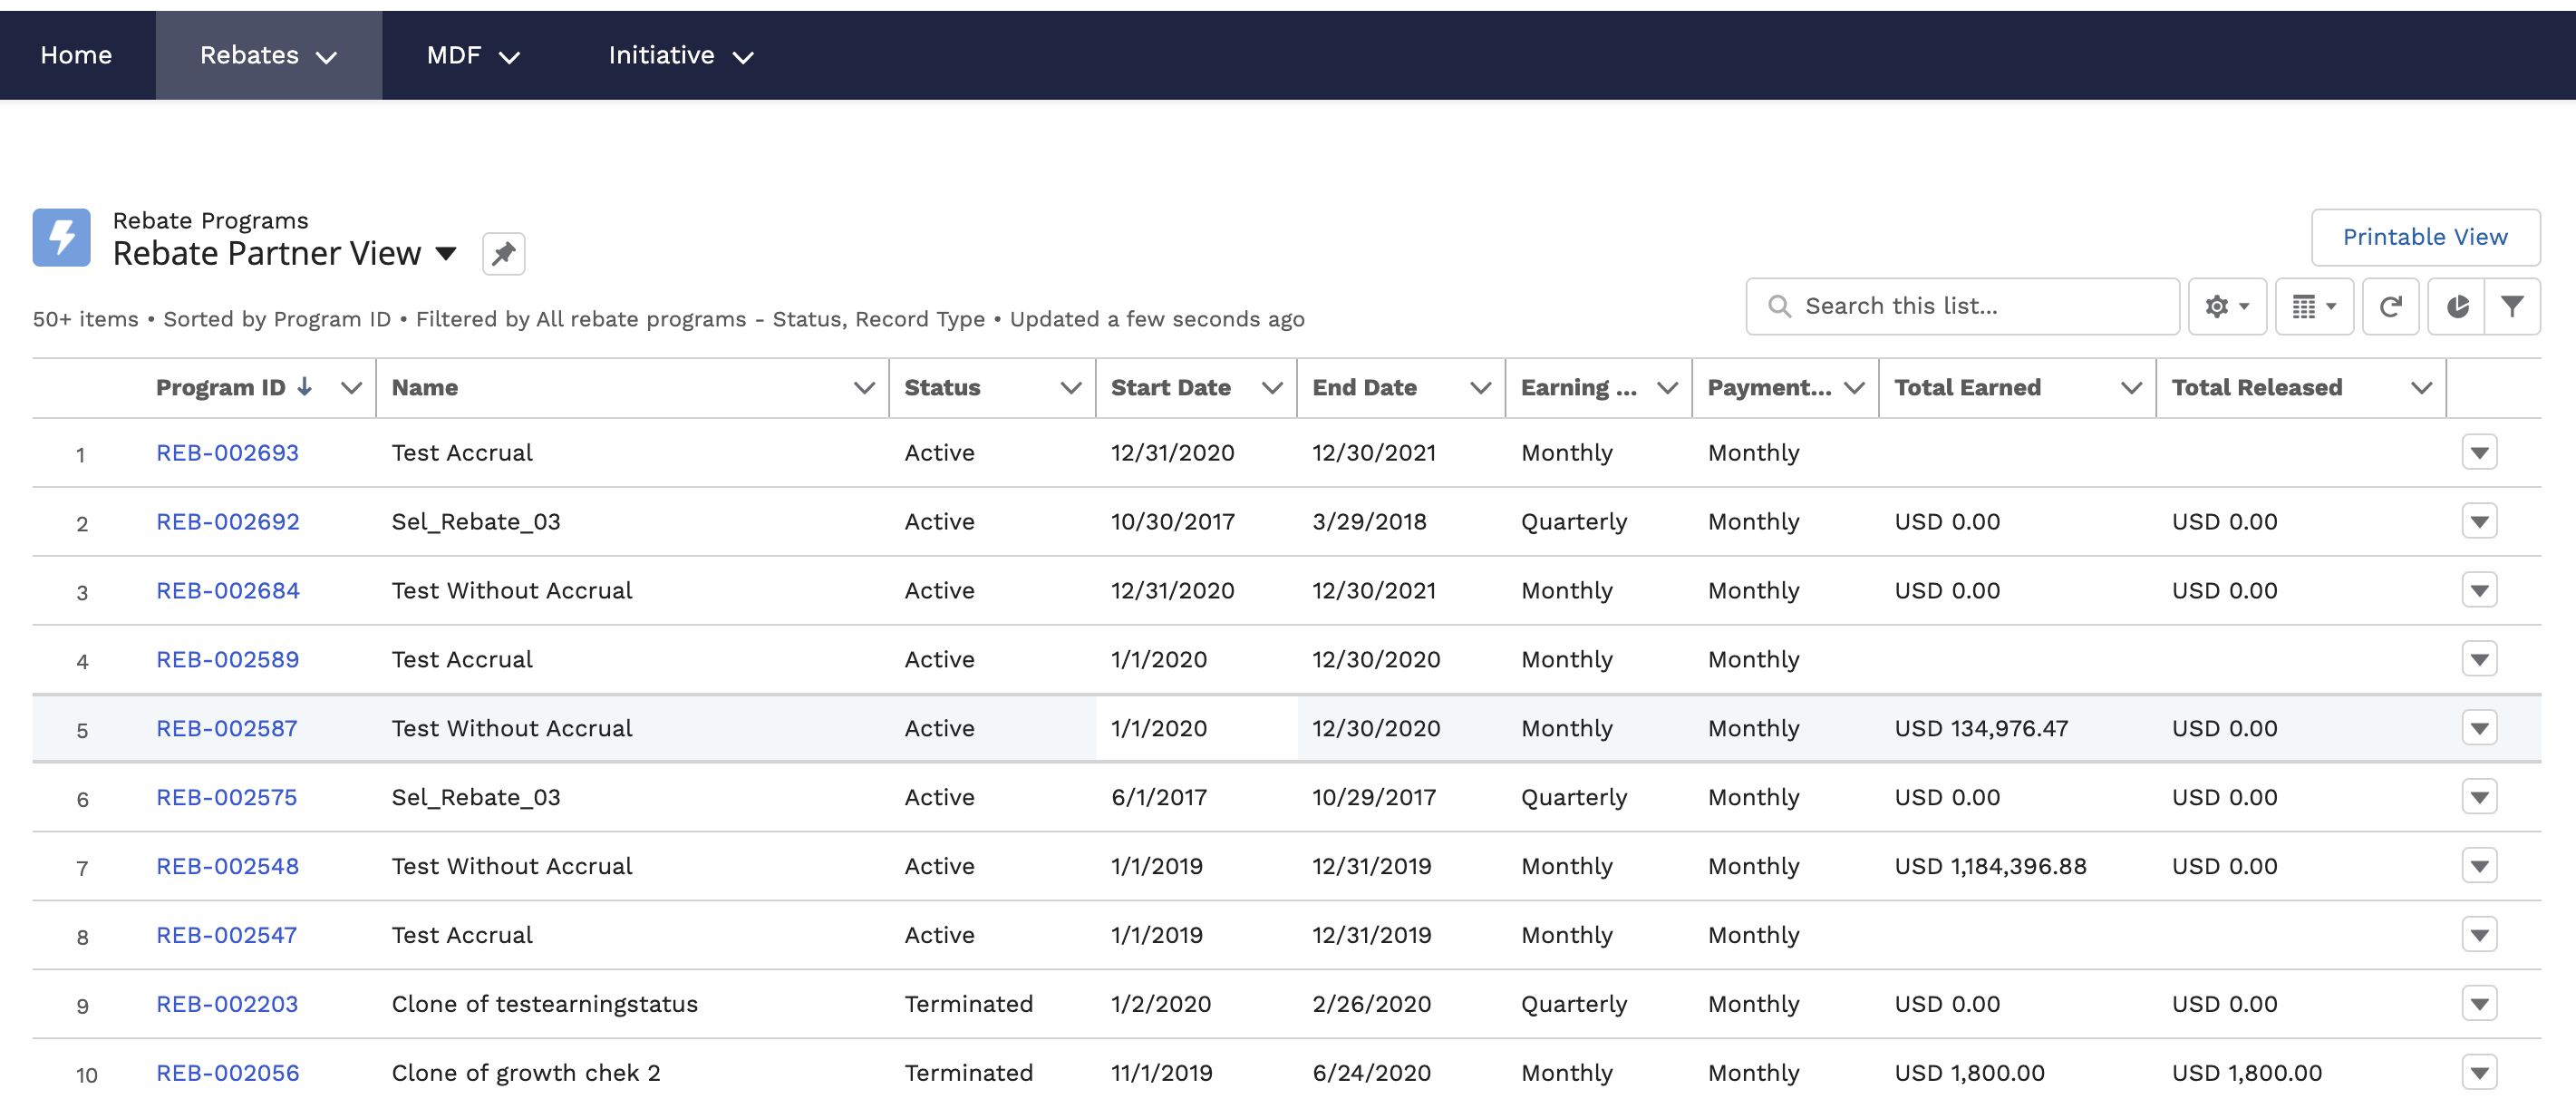Open row actions for REB-002693

2479,452
